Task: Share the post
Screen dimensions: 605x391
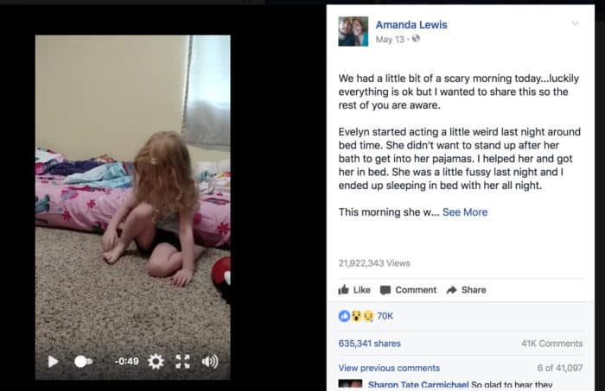Action: coord(466,290)
